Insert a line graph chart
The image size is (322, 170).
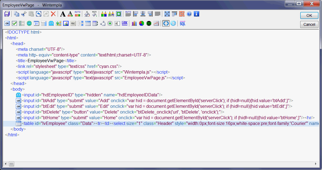pos(156,24)
